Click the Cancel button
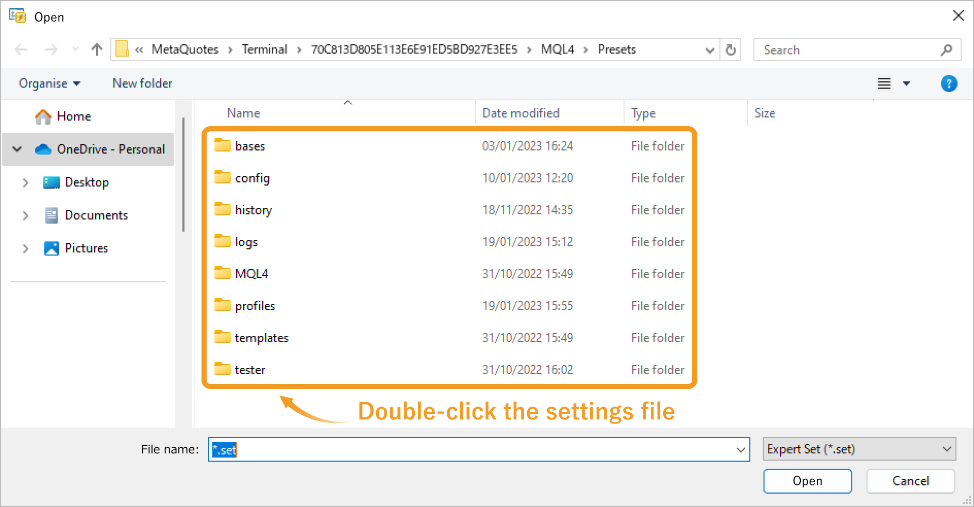This screenshot has width=974, height=507. pyautogui.click(x=910, y=481)
